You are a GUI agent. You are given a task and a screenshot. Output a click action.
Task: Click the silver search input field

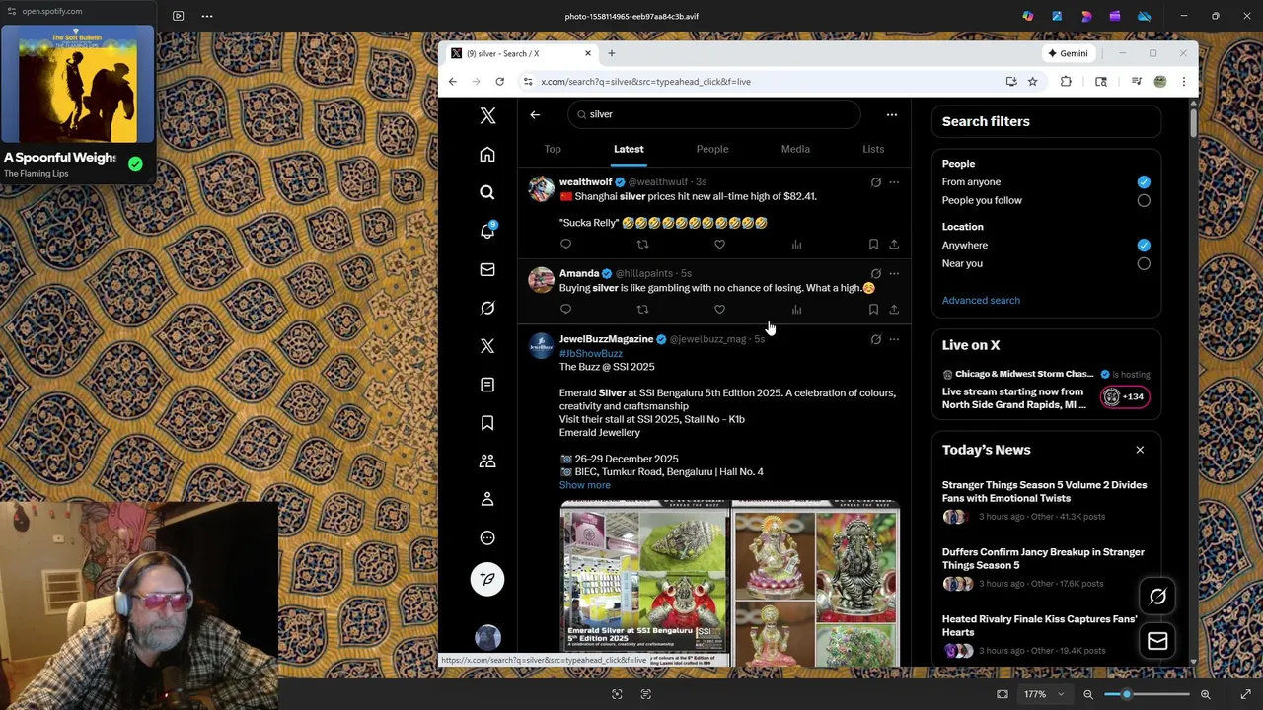(x=714, y=114)
